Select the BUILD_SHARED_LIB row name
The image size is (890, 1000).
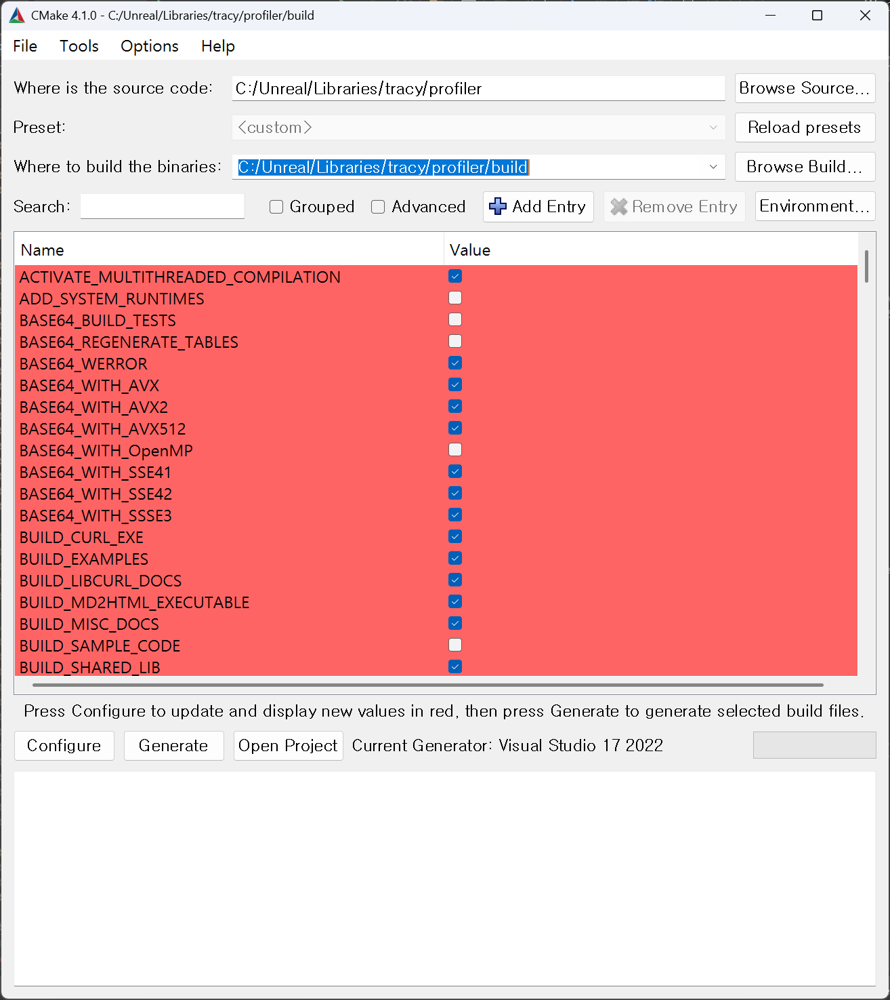90,668
